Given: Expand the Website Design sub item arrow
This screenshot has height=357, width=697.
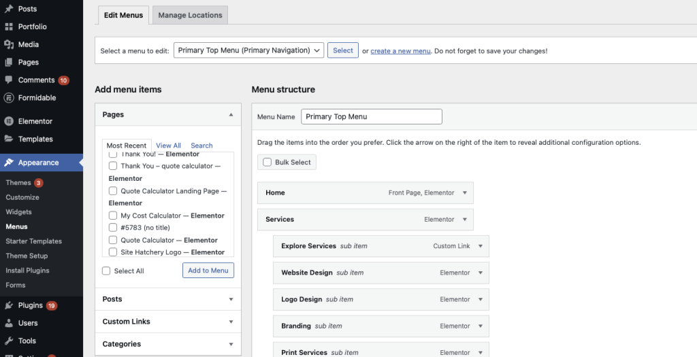Looking at the screenshot, I should pyautogui.click(x=480, y=273).
